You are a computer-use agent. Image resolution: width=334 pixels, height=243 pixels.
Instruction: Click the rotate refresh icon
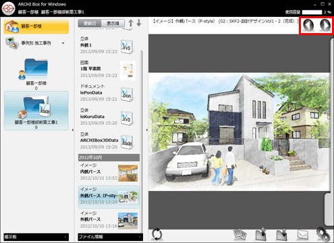[x=157, y=234]
